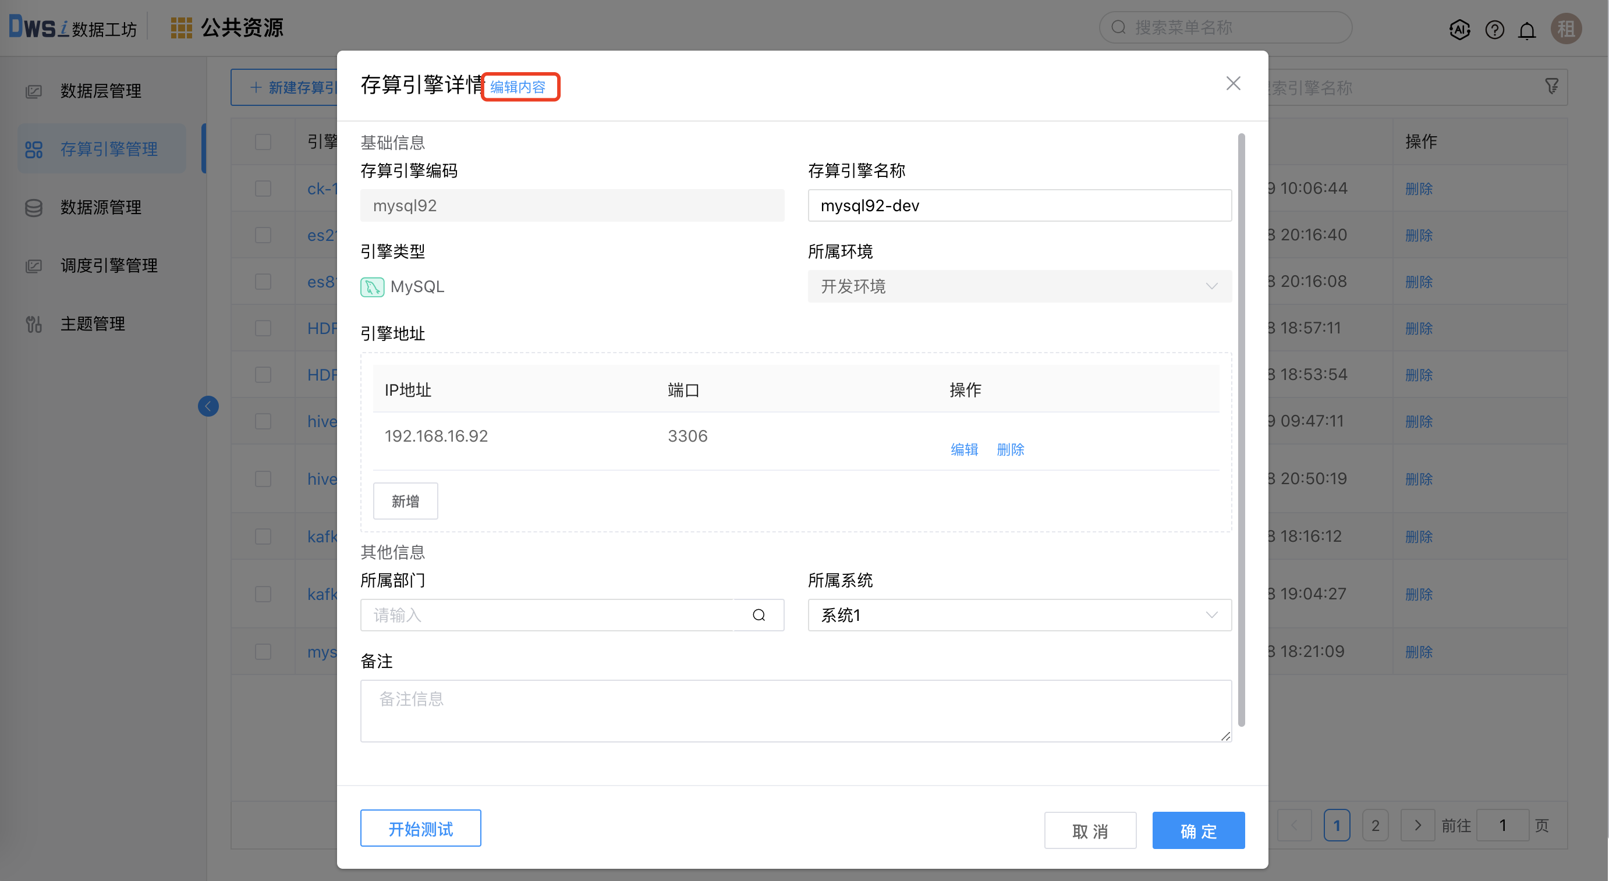
Task: Check the first HDF row checkbox
Action: (263, 328)
